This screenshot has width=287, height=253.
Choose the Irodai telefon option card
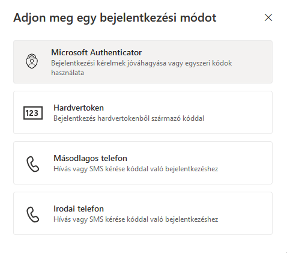(x=143, y=213)
